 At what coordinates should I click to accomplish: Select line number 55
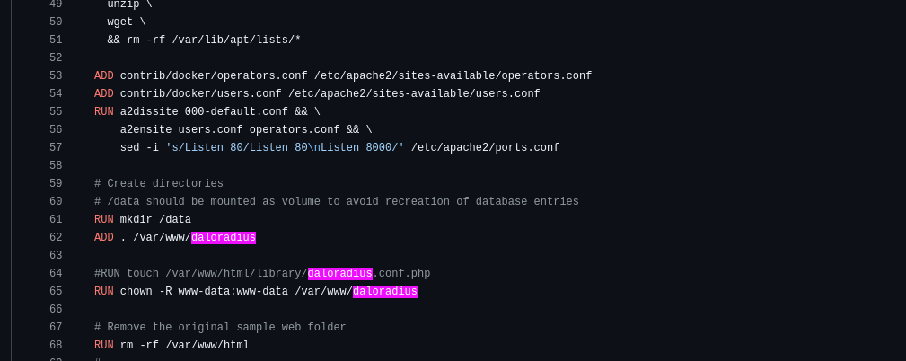56,111
